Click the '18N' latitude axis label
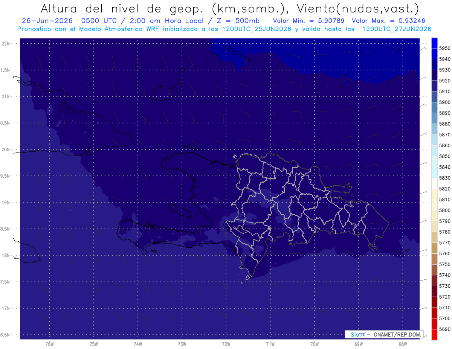Image resolution: width=452 pixels, height=349 pixels. tap(6, 256)
